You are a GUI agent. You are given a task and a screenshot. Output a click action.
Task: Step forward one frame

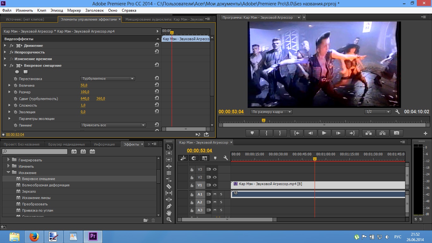click(338, 133)
